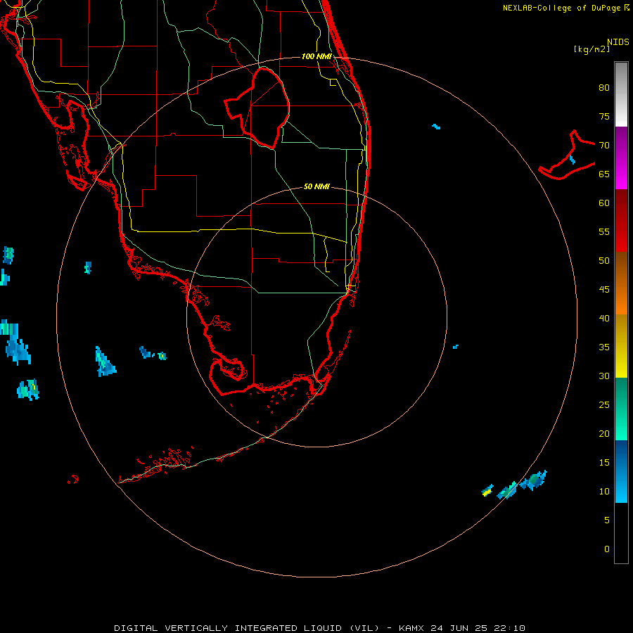The height and width of the screenshot is (633, 633).
Task: Click the kg/m2 units label
Action: pyautogui.click(x=592, y=49)
